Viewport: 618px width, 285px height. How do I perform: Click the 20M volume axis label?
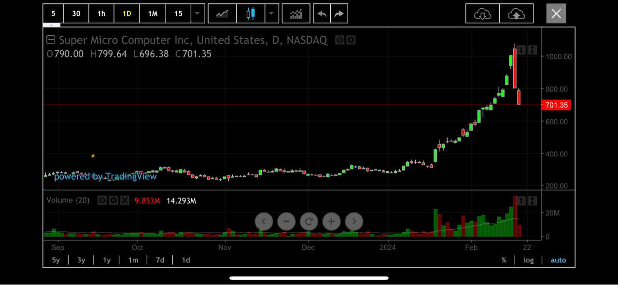pyautogui.click(x=552, y=213)
